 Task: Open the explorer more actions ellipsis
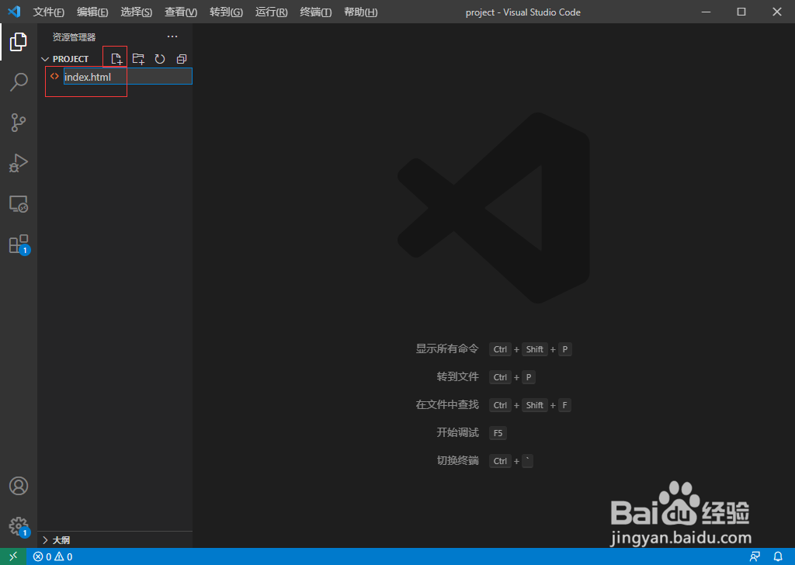pos(172,36)
